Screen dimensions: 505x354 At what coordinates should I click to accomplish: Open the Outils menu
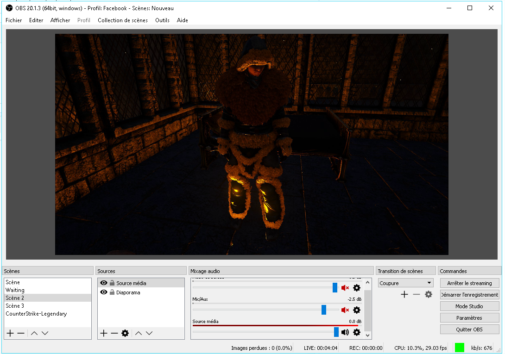point(162,20)
